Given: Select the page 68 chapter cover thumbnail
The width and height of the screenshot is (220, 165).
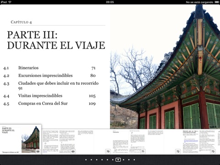Looking at the screenshot, I should pos(21,139).
